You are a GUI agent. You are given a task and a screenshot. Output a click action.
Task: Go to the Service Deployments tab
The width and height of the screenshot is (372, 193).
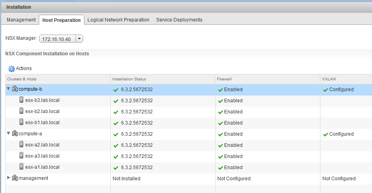pos(179,20)
